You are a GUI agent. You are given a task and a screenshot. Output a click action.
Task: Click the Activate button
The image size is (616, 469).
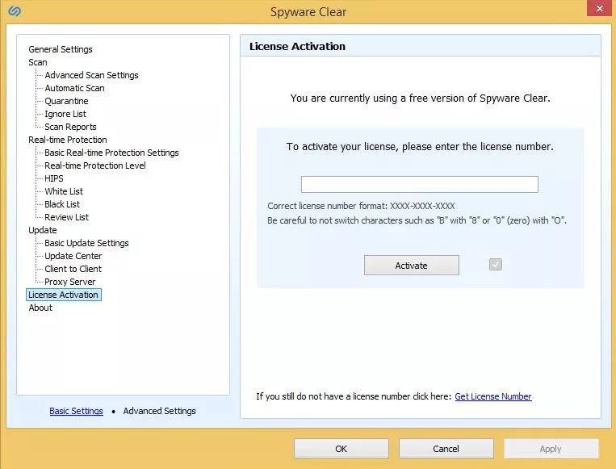tap(411, 266)
